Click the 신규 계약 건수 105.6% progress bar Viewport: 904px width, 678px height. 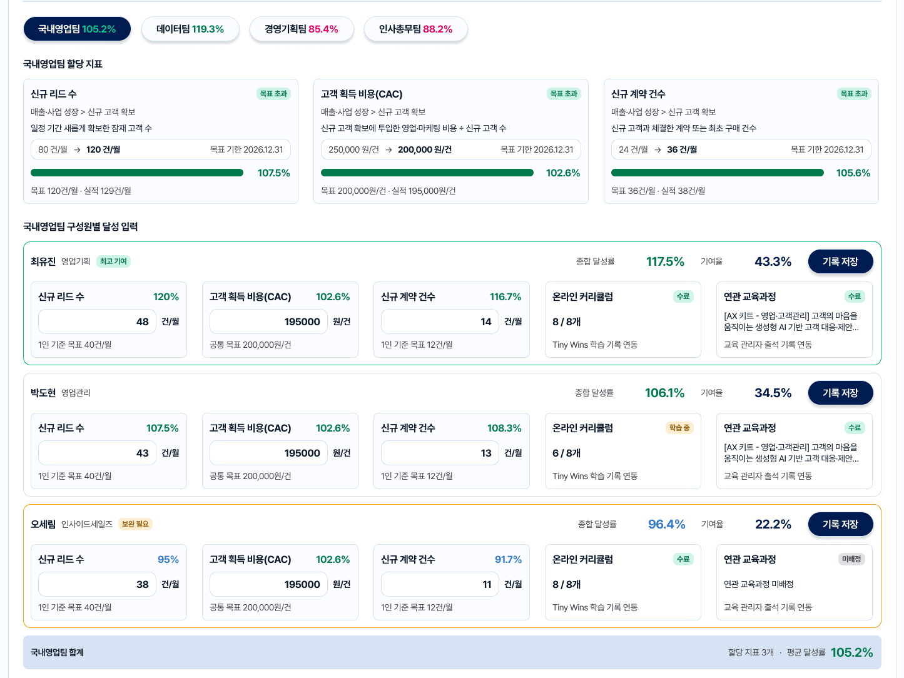(718, 173)
